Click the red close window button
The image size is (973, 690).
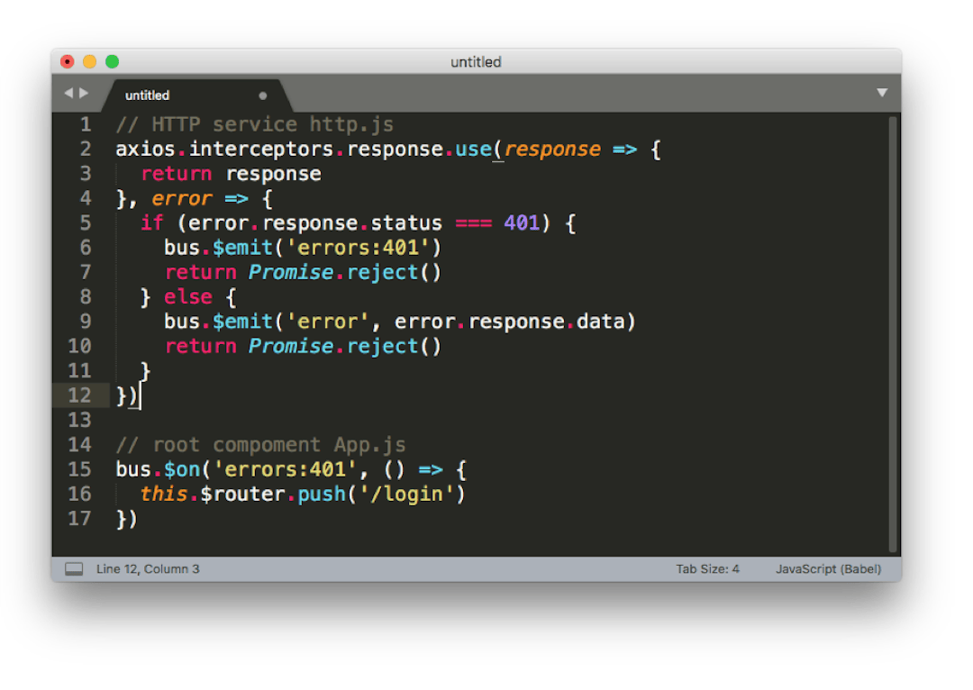(68, 62)
